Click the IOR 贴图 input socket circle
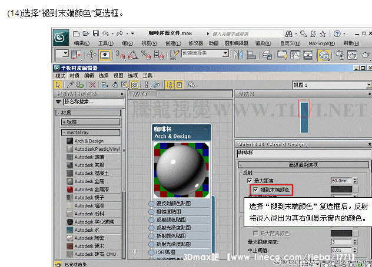 tap(152, 252)
